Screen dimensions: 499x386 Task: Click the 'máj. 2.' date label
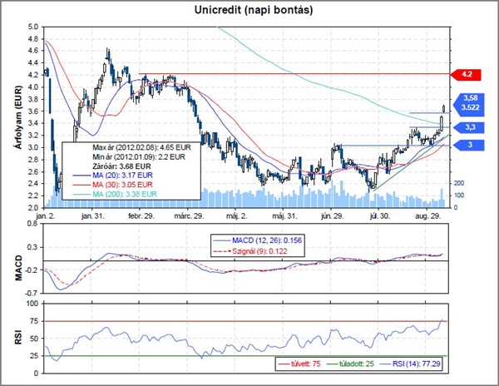(236, 216)
